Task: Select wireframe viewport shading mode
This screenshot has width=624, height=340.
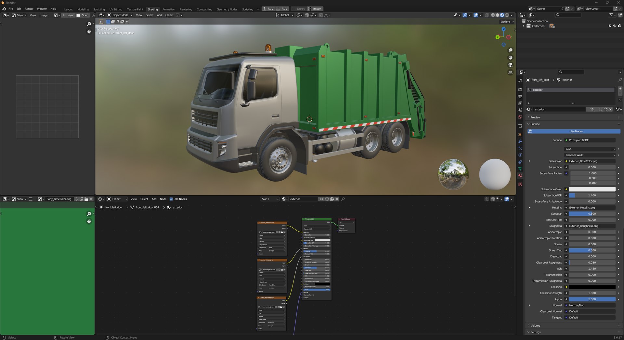Action: (493, 15)
